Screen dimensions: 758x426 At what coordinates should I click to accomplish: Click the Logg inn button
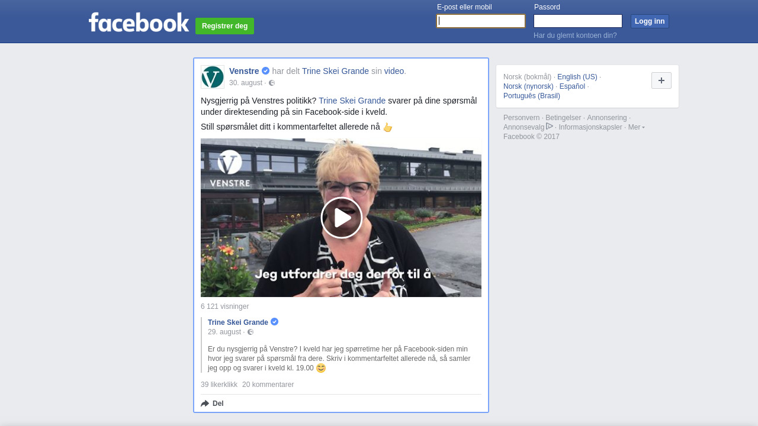pyautogui.click(x=650, y=21)
